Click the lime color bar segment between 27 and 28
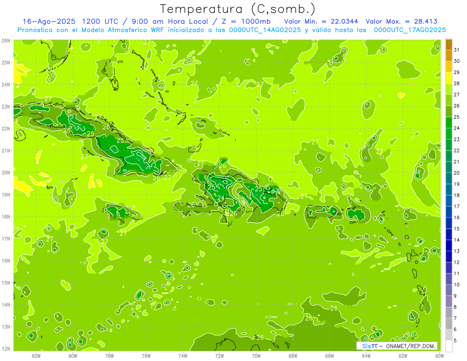This screenshot has height=361, width=467. tap(449, 89)
